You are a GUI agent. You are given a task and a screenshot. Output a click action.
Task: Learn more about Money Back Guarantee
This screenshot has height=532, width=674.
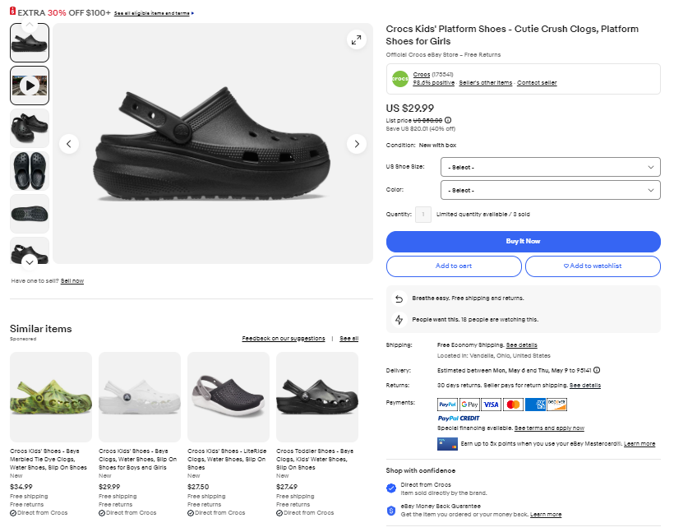click(x=546, y=515)
